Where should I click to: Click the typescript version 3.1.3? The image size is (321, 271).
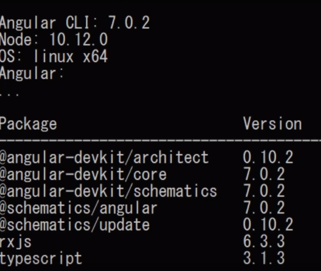pos(264,258)
